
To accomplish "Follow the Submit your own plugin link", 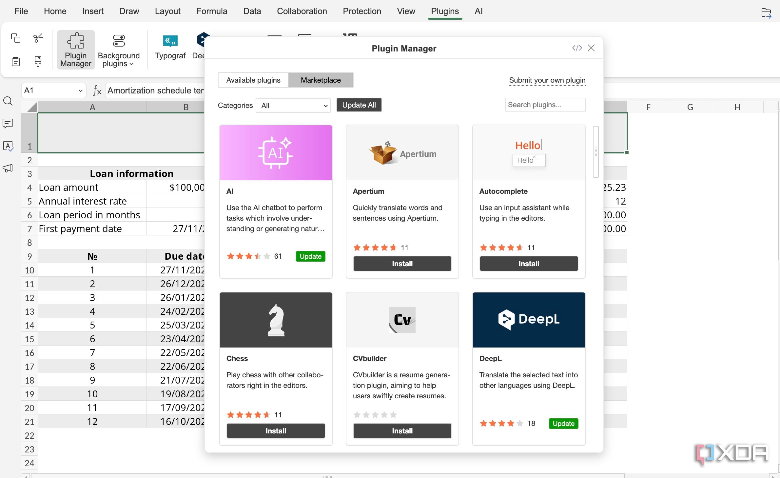I will [547, 80].
